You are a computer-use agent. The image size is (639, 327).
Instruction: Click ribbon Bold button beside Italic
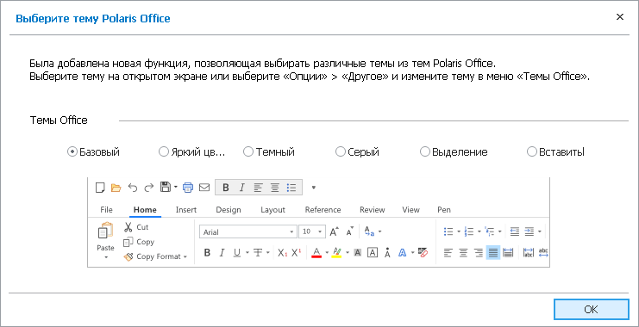207,253
